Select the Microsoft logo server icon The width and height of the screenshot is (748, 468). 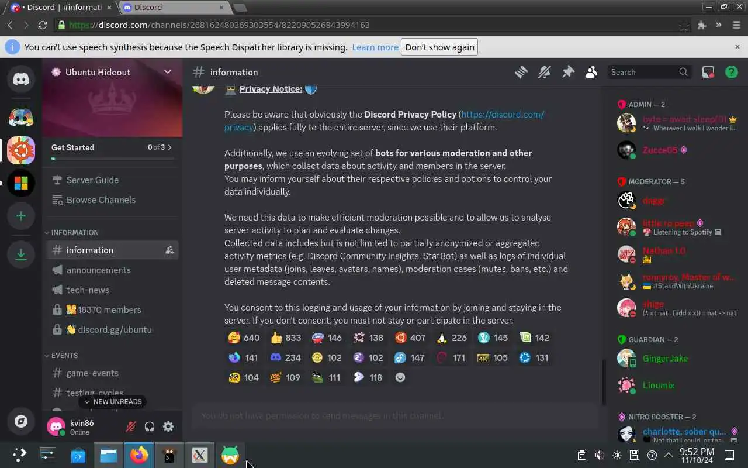21,183
